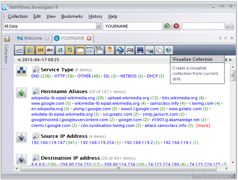Quantify by packet count stacked windows icon
This screenshot has width=238, height=180.
99,50
